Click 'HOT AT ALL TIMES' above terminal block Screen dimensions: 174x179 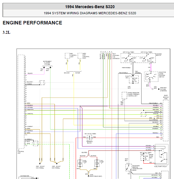coord(90,134)
